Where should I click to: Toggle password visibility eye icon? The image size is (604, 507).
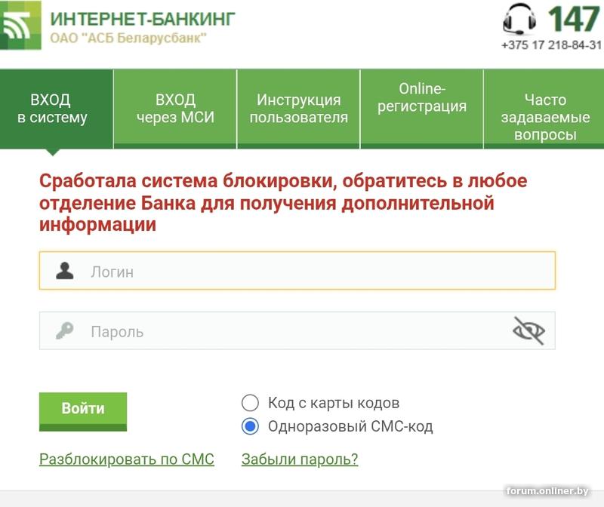click(528, 330)
